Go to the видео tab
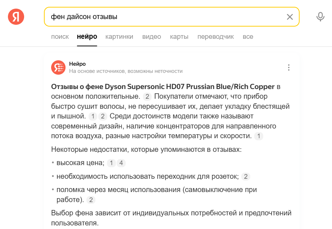The height and width of the screenshot is (229, 332). [152, 37]
